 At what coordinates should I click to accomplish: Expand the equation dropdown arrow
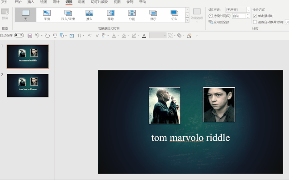tap(84, 35)
